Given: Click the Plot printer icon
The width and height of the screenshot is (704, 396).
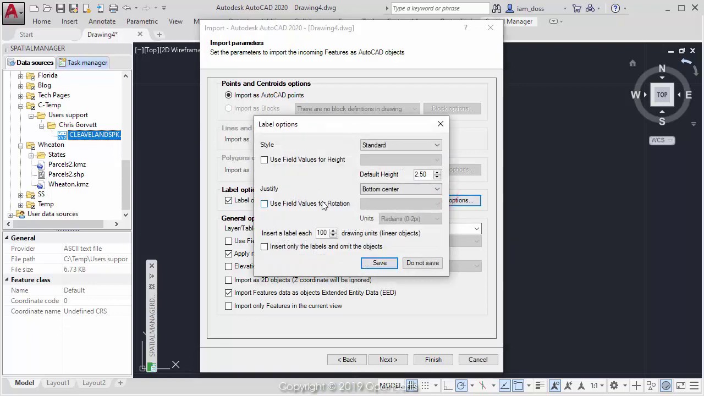Looking at the screenshot, I should [113, 8].
